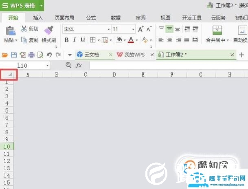Open the folder open-file icon
This screenshot has width=248, height=189.
click(5, 55)
